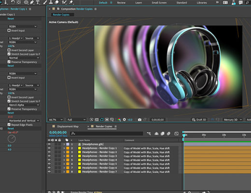The height and width of the screenshot is (193, 251).
Task: Open the Mercury 3D renderer dropdown
Action: click(233, 120)
